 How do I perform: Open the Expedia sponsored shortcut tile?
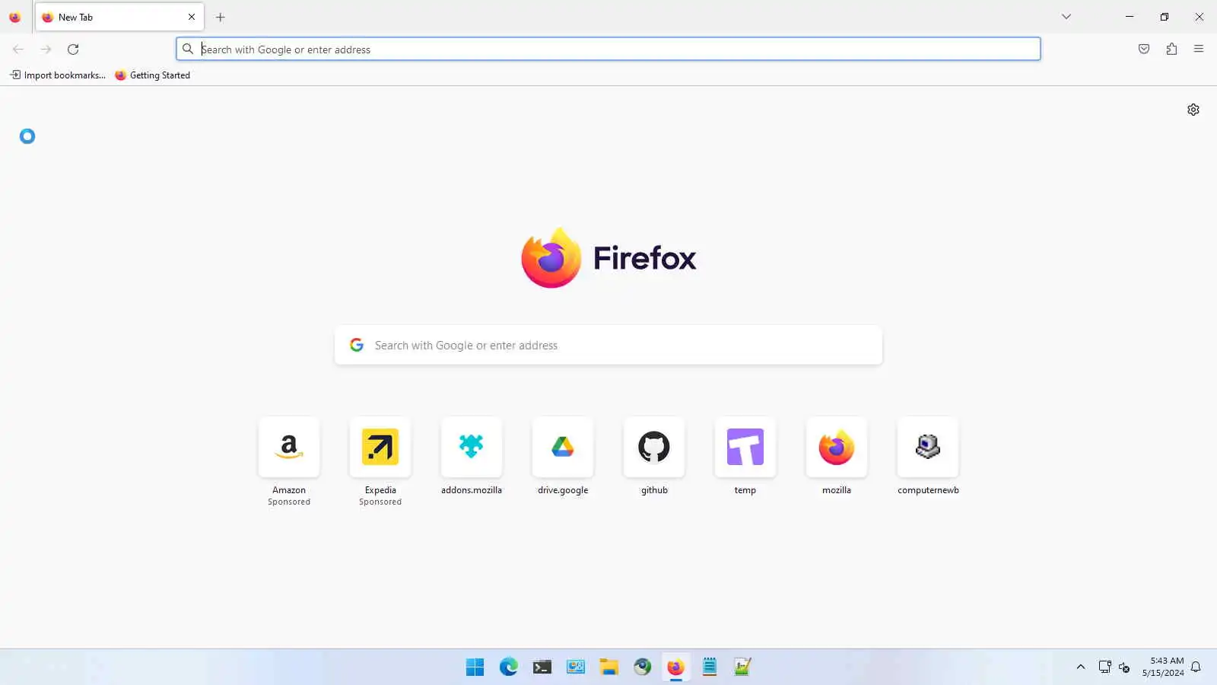[380, 447]
